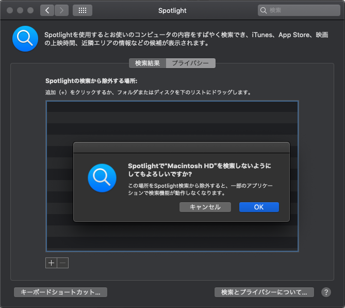Open キーボードショートカット… settings
345x308 pixels.
60,292
